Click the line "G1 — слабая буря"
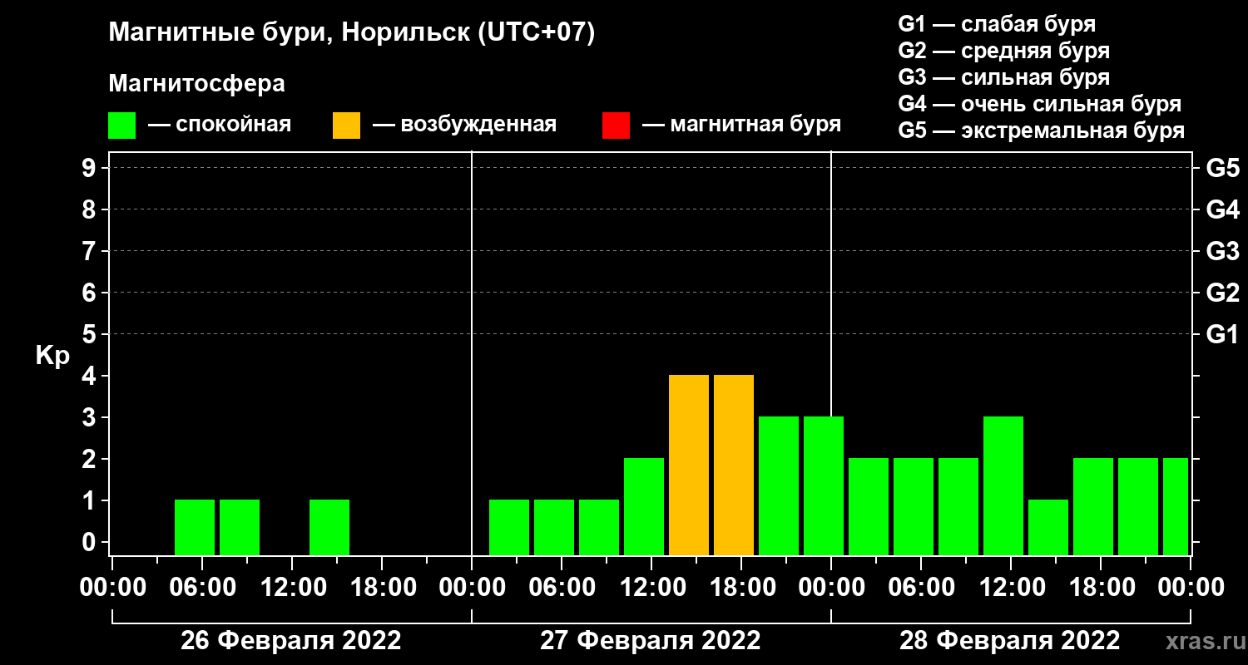Image resolution: width=1248 pixels, height=665 pixels. point(997,24)
